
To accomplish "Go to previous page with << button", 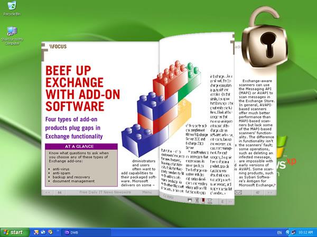I will tap(48, 192).
